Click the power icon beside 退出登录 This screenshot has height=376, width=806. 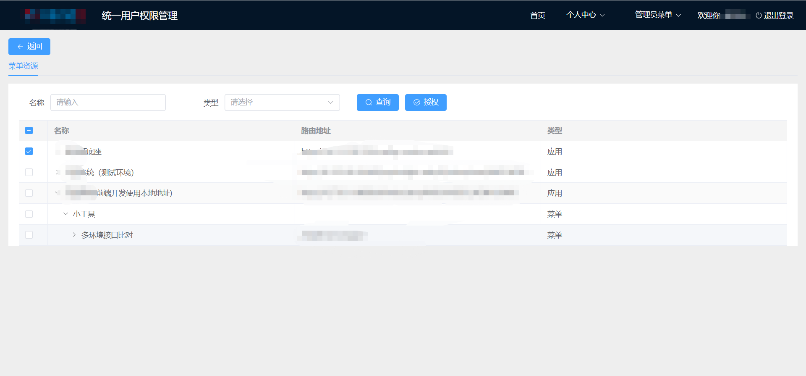[x=759, y=16]
